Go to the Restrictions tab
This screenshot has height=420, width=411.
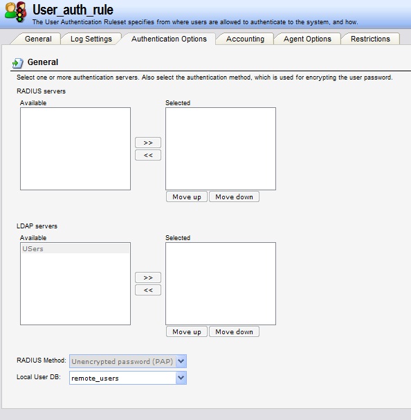tap(370, 39)
